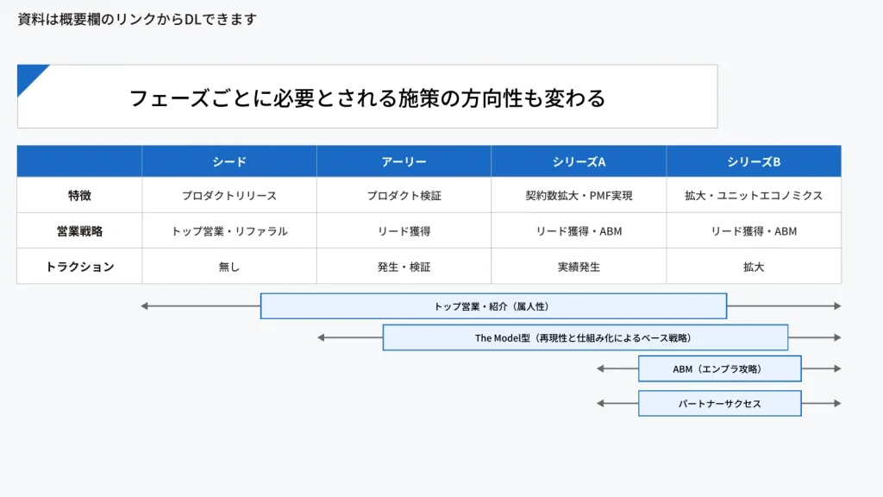The image size is (883, 497).
Task: Click right arrowhead of the トップ営業・紹介 bar
Action: (836, 306)
